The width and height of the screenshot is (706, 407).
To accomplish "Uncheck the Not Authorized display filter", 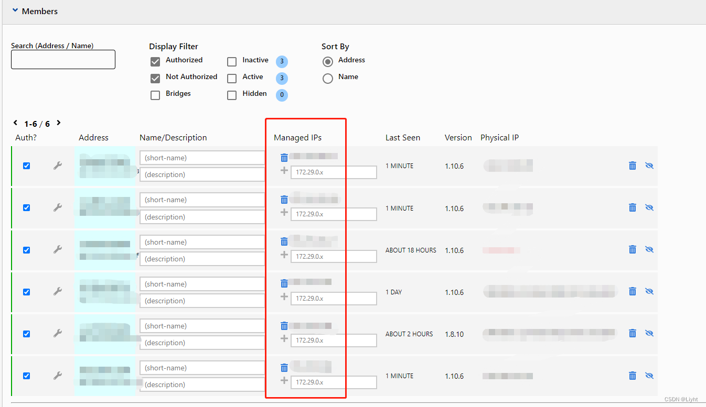I will (155, 79).
